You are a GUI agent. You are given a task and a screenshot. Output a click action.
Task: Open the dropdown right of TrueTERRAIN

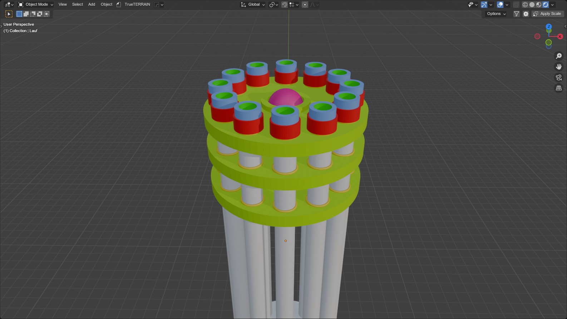click(159, 5)
